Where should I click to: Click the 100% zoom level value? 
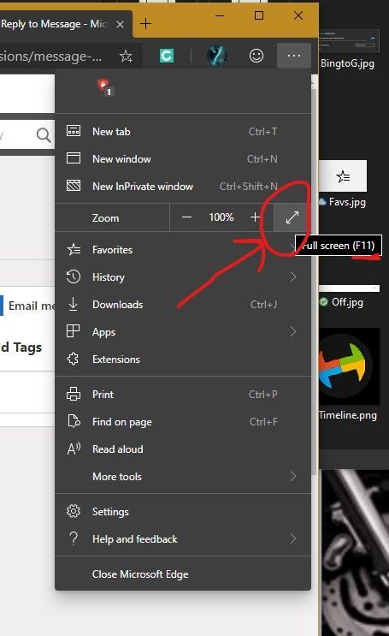point(221,217)
